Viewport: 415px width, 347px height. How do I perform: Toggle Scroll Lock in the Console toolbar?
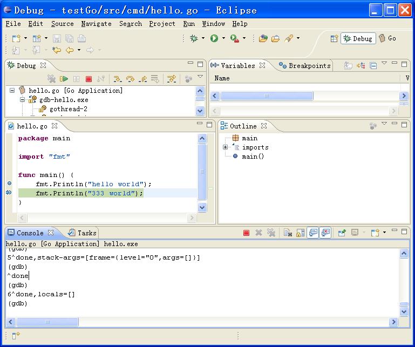pyautogui.click(x=300, y=233)
